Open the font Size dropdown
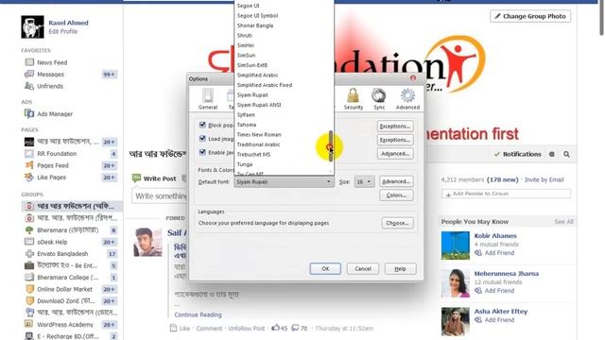The width and height of the screenshot is (605, 340). (x=364, y=181)
